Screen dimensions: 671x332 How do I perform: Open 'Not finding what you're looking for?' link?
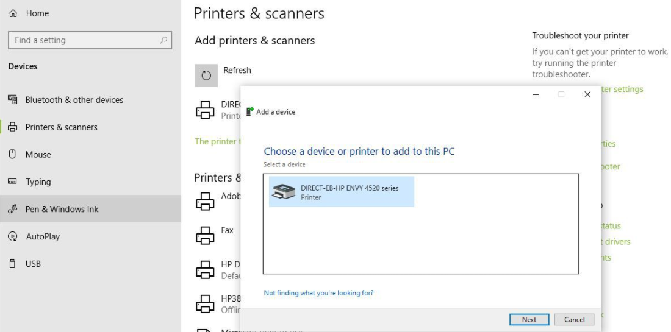(318, 293)
